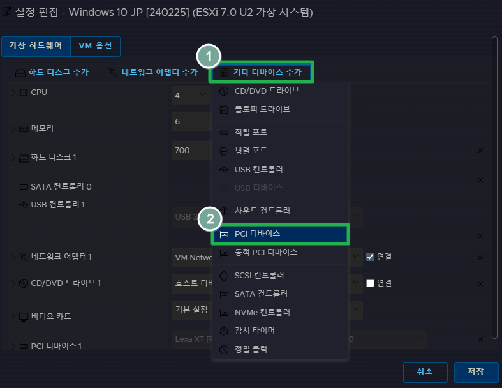Click the CD/DVD drive icon in menu
This screenshot has height=388, width=502.
224,91
